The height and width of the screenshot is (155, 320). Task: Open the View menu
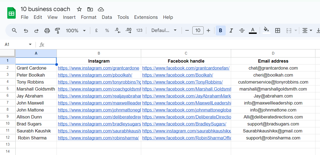[53, 17]
